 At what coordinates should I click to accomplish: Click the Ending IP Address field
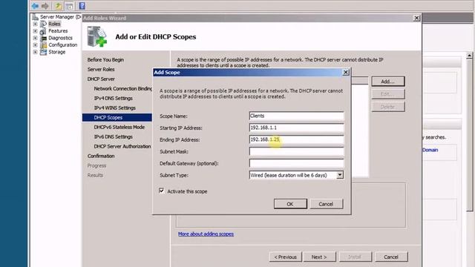297,139
